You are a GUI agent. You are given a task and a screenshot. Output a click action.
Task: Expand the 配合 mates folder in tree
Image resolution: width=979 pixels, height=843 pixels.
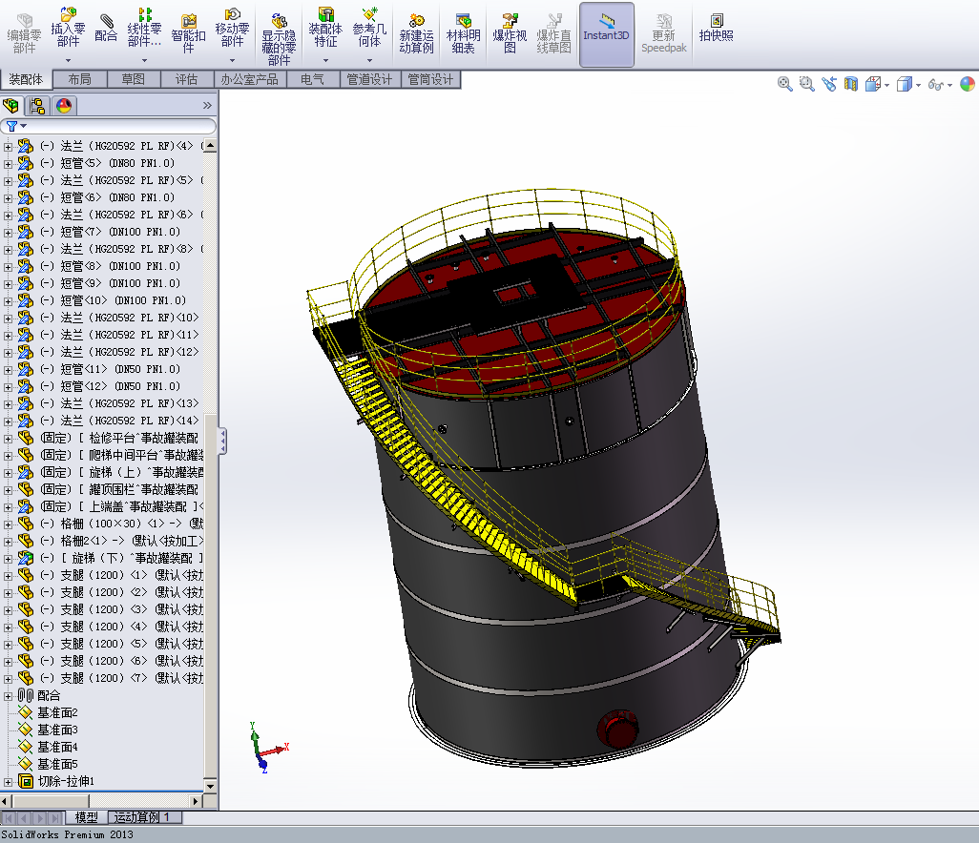pyautogui.click(x=9, y=695)
